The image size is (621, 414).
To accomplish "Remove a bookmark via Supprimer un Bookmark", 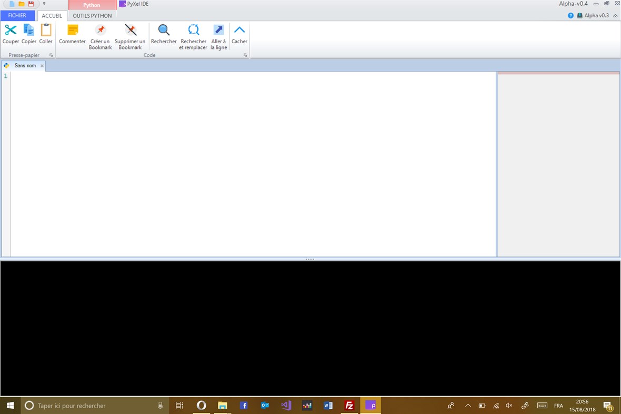I will tap(129, 35).
